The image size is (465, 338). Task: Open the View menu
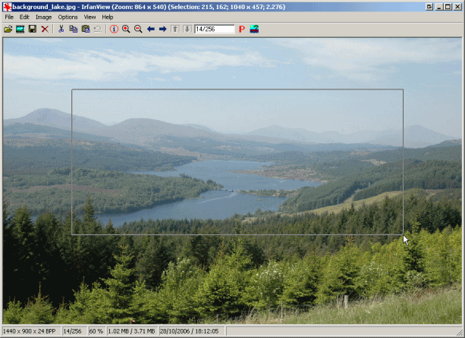point(90,17)
